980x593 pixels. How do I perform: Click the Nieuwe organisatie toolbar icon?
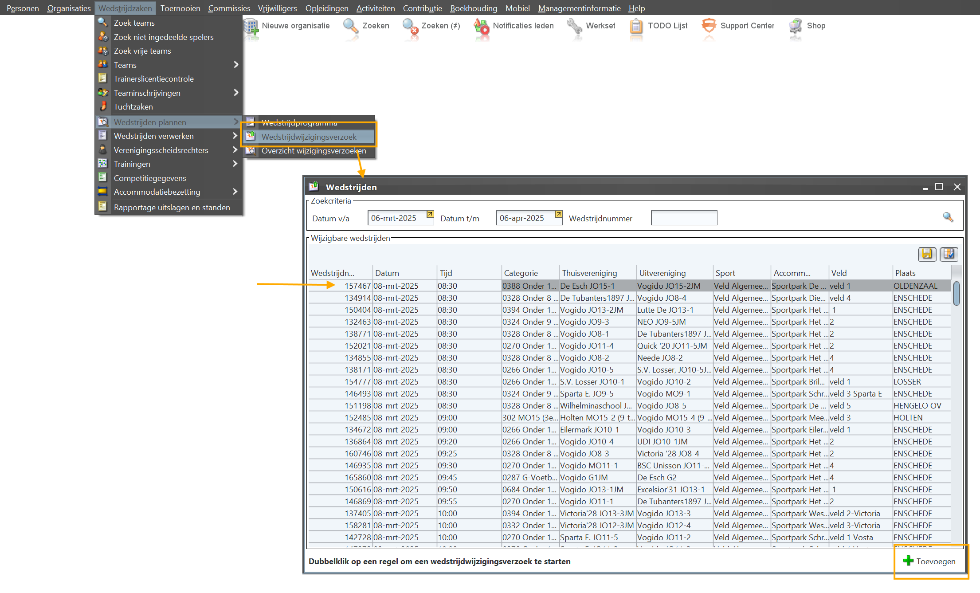click(x=252, y=26)
